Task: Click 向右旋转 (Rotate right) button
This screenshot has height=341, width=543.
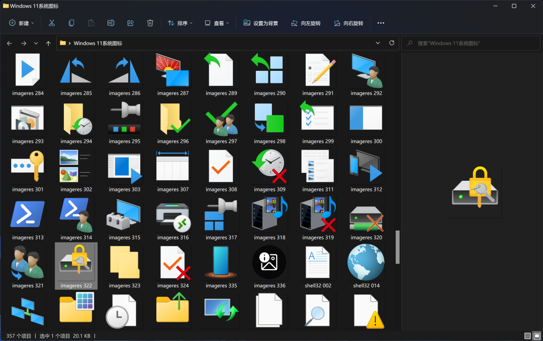Action: point(348,23)
